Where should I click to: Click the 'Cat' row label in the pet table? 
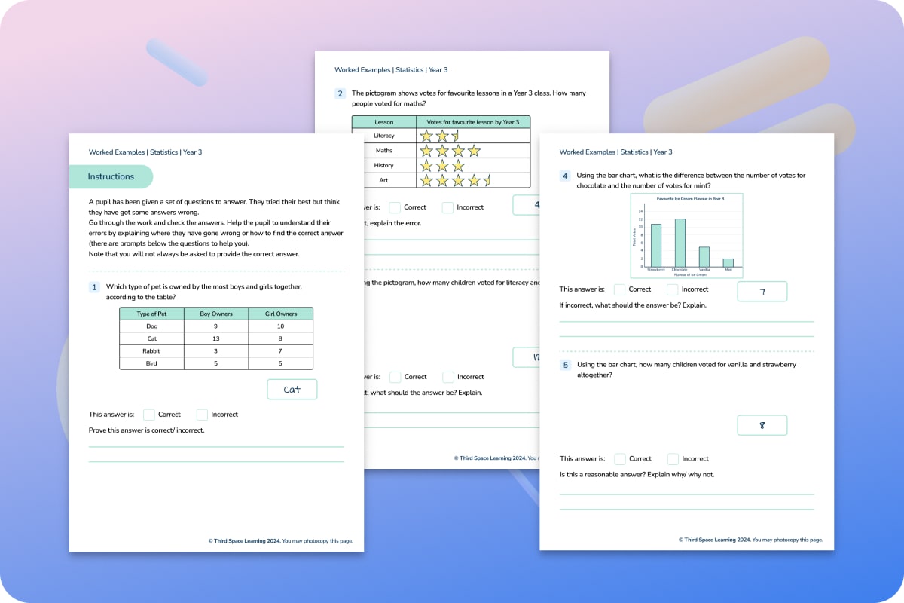click(x=151, y=338)
